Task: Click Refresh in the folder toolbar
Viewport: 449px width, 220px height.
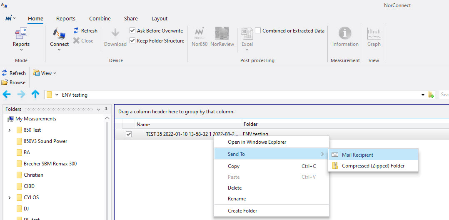Action: tap(14, 73)
